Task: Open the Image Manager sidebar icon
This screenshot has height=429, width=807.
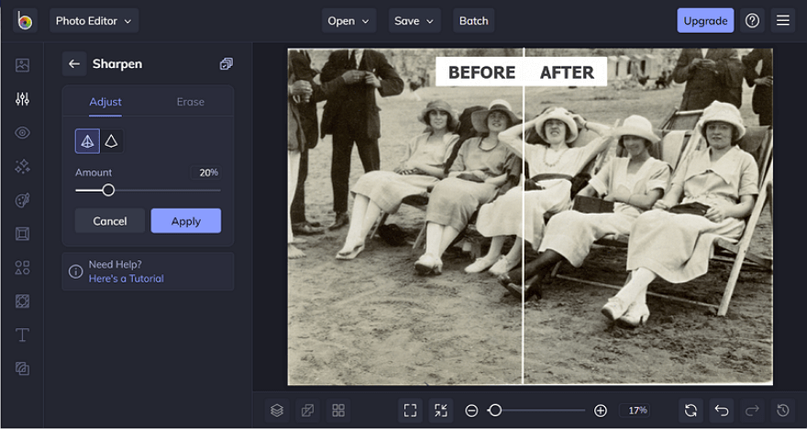Action: (x=22, y=65)
